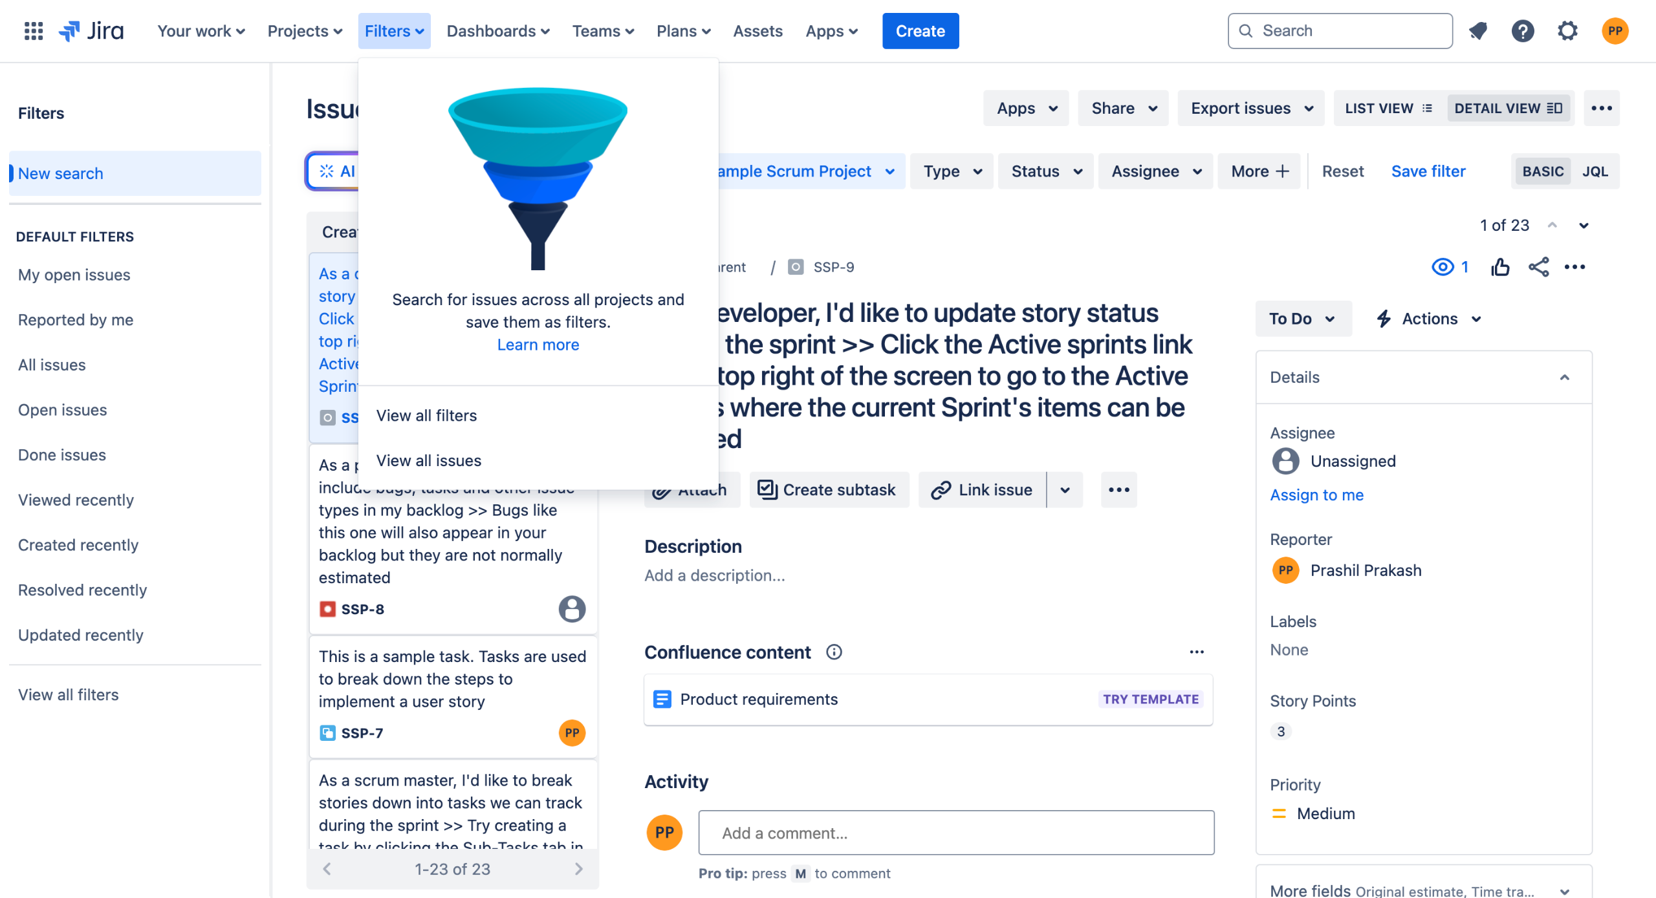Collapse the Details panel
The image size is (1656, 898).
[x=1565, y=378]
